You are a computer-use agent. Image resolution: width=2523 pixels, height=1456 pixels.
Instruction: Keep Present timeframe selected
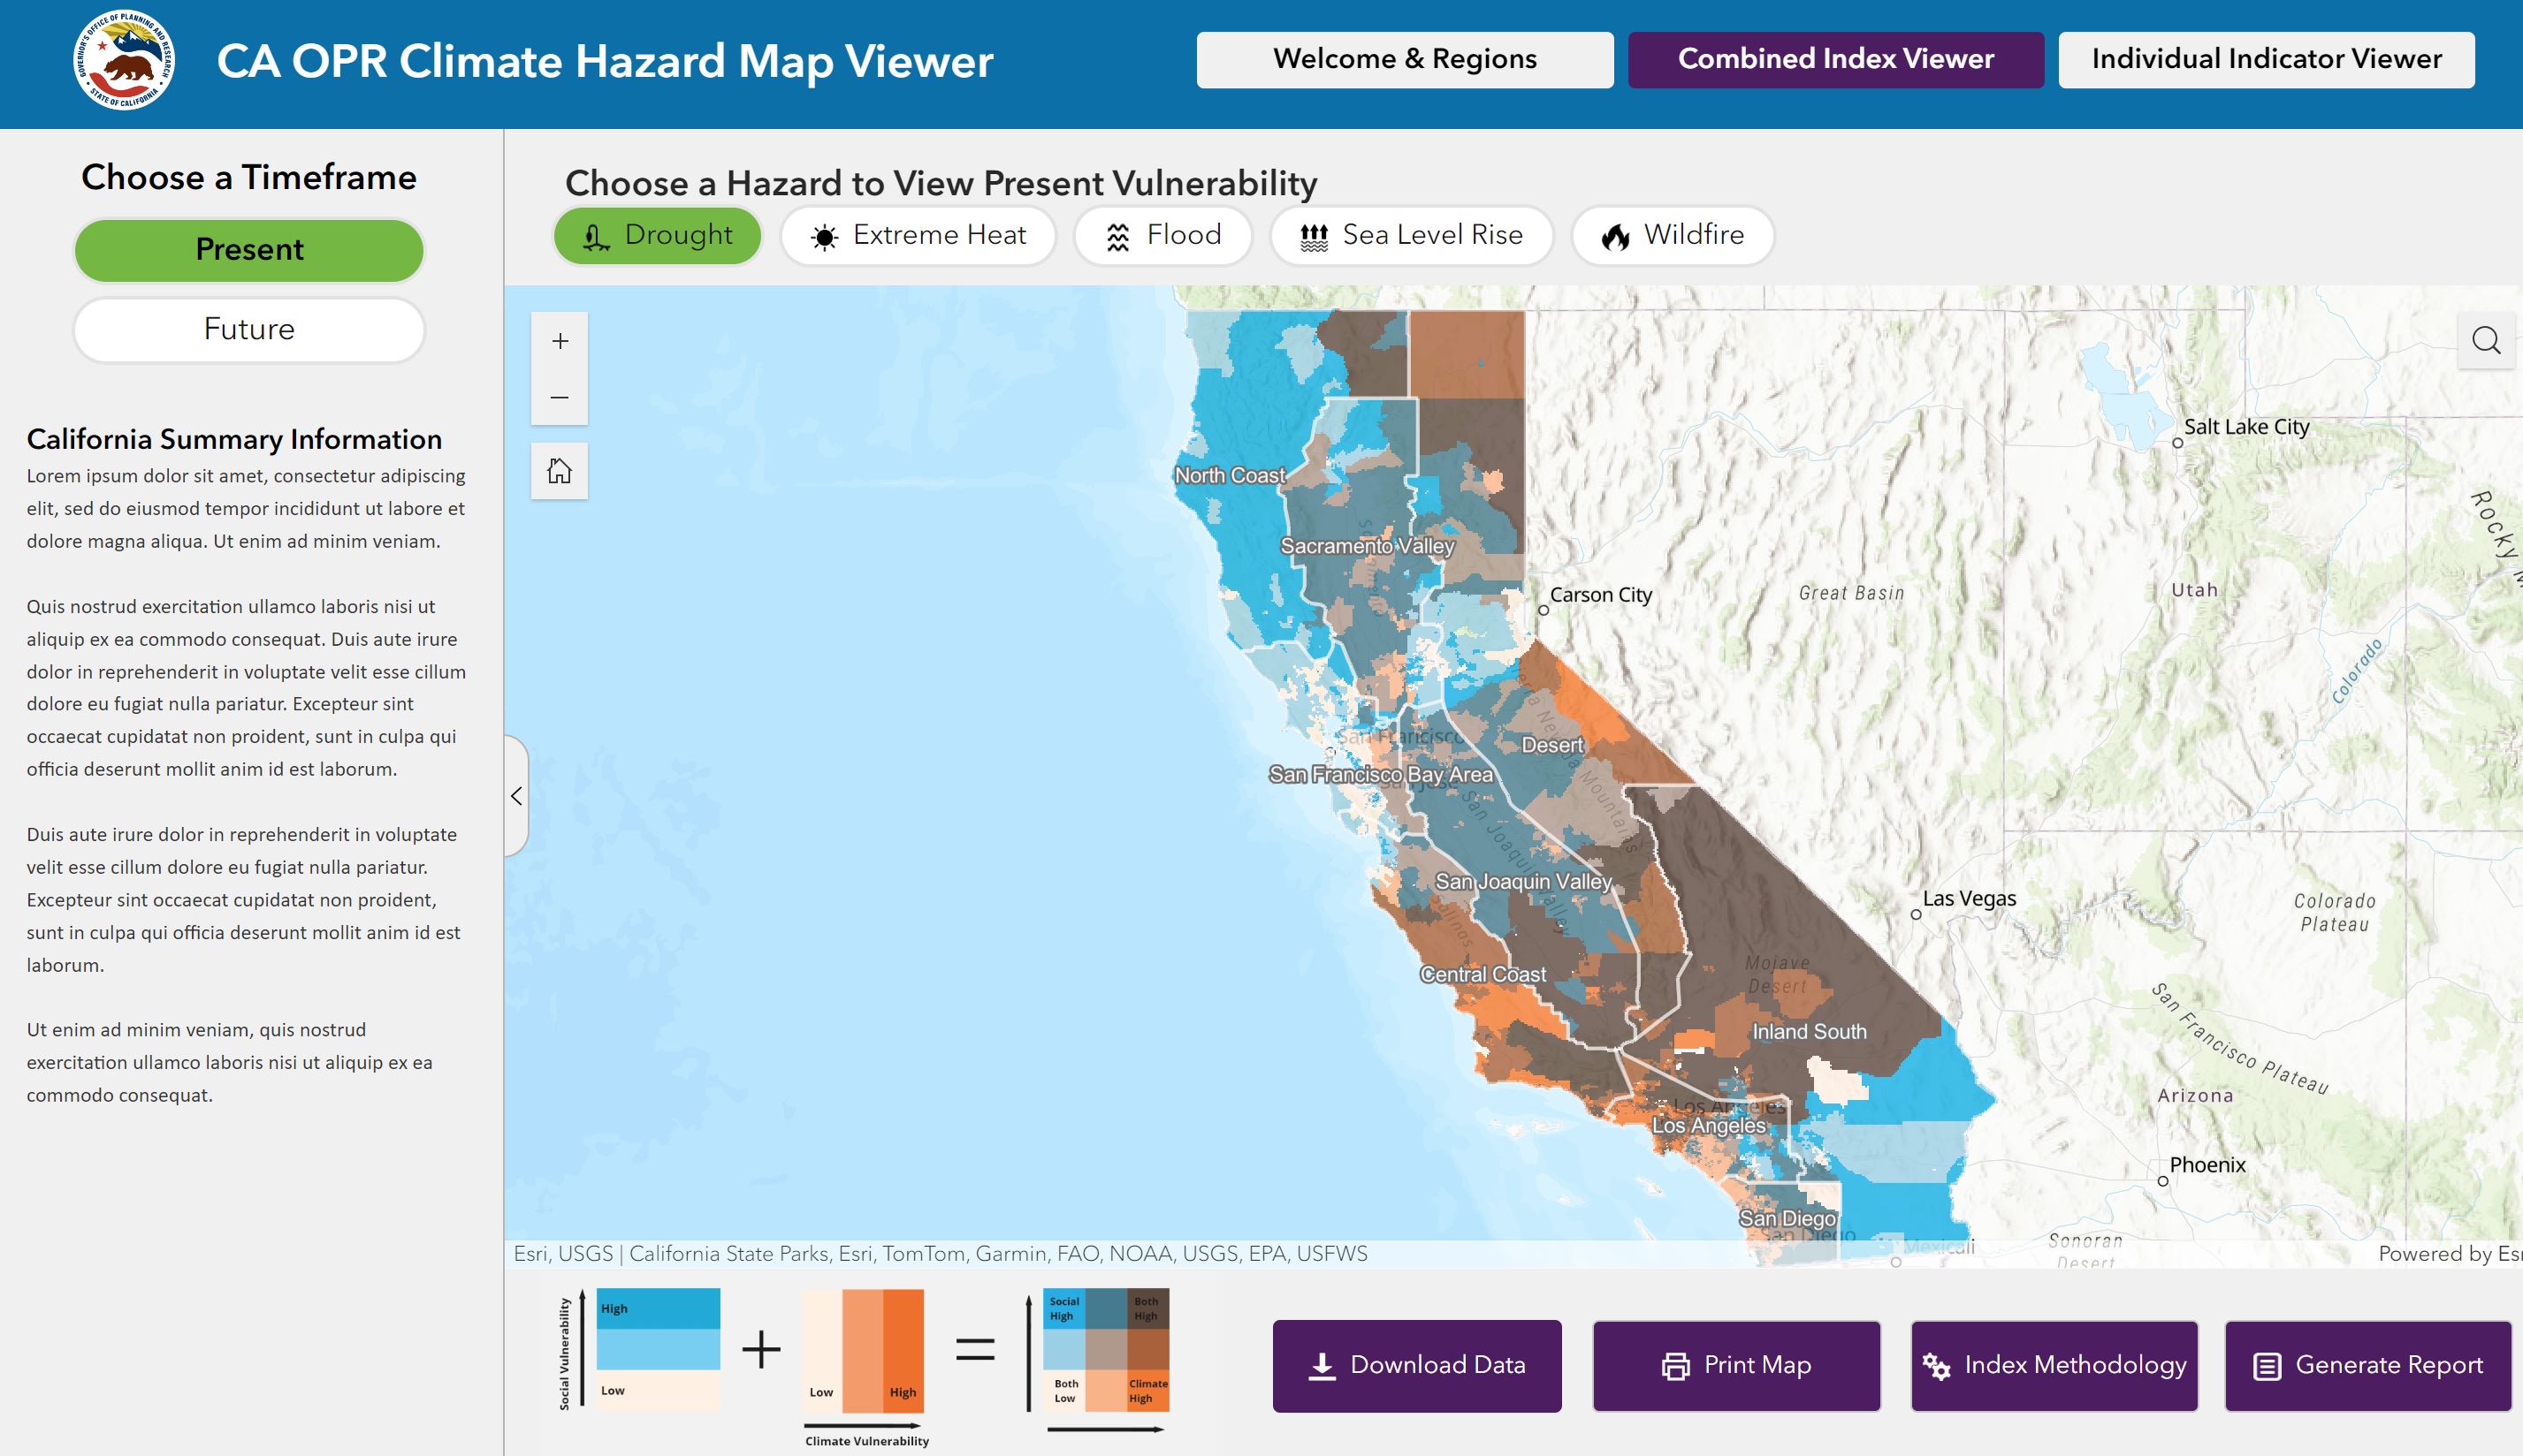[x=248, y=249]
